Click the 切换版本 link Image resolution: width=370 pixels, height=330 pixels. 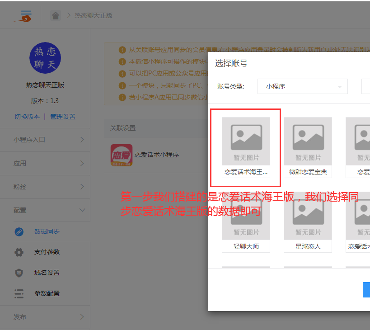click(27, 117)
